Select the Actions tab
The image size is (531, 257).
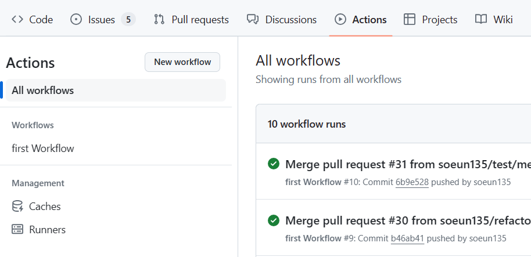pyautogui.click(x=361, y=20)
